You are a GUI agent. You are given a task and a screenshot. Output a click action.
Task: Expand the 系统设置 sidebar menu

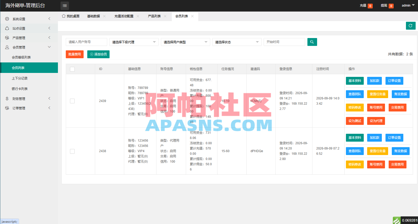(x=29, y=19)
